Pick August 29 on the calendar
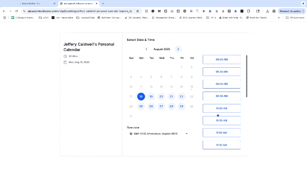This screenshot has width=307, height=179. [181, 106]
